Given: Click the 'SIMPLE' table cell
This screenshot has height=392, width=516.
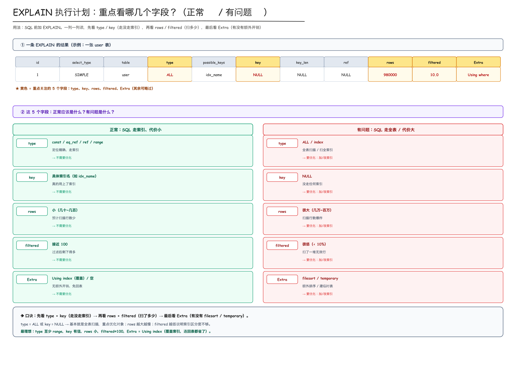Looking at the screenshot, I should (82, 75).
